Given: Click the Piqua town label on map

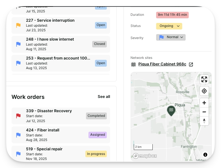Looking at the screenshot, I should coord(180,105).
